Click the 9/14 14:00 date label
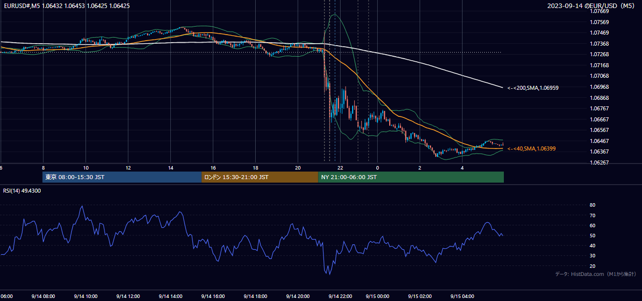 point(170,296)
